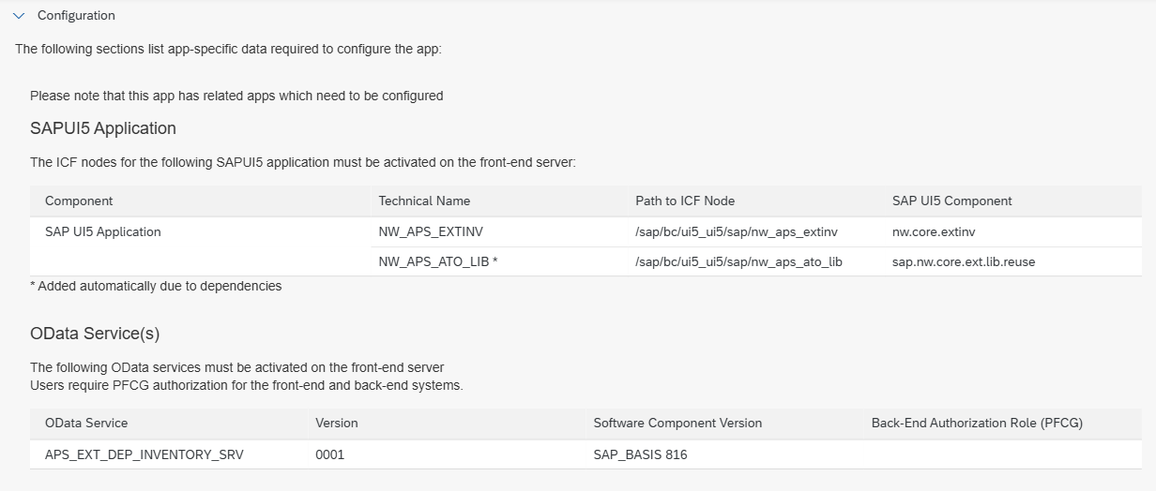
Task: Select the OData services activation instruction line
Action: 237,367
